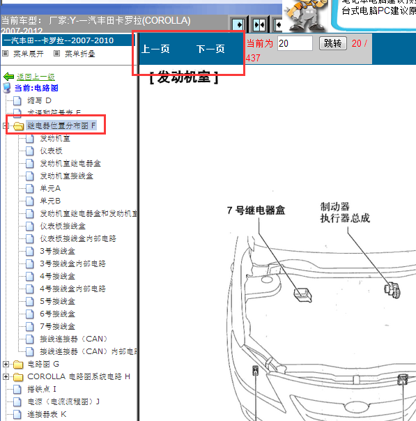Open the 5号接线盒 item
Image resolution: width=416 pixels, height=421 pixels.
[x=57, y=301]
